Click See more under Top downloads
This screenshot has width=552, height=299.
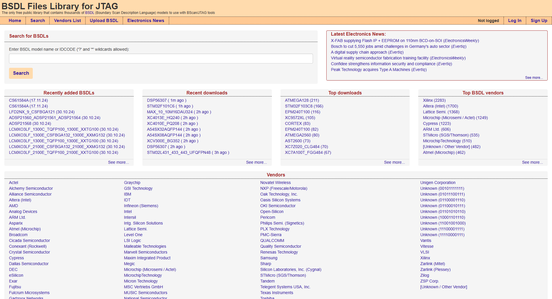tap(394, 162)
